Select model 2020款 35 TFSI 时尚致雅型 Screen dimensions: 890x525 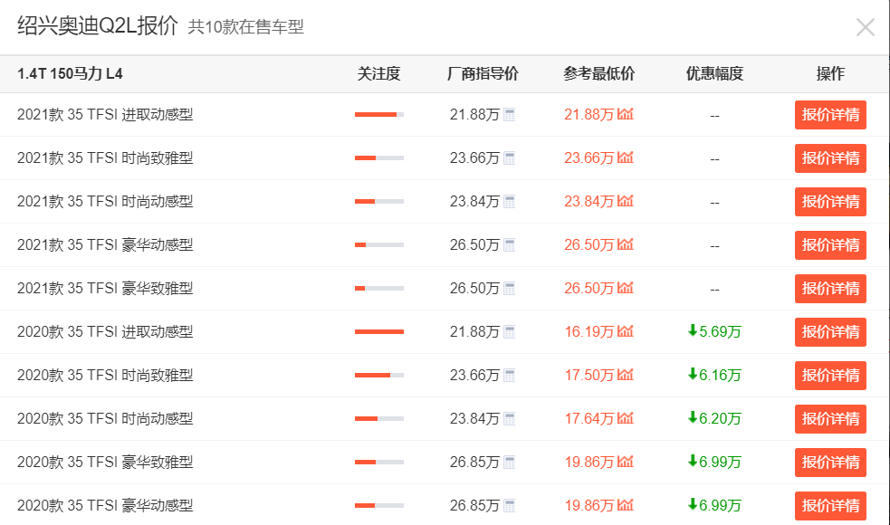click(x=105, y=375)
